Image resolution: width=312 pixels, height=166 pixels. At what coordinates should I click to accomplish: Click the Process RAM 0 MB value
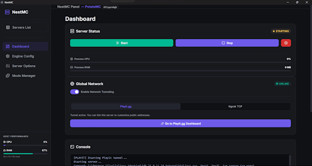(x=288, y=67)
